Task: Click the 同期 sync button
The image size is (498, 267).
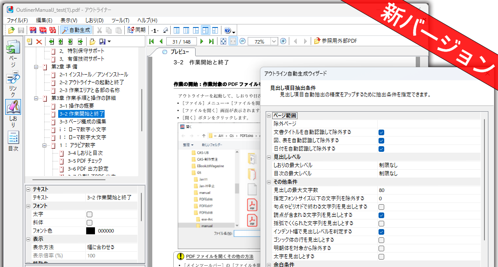Action: tap(137, 30)
